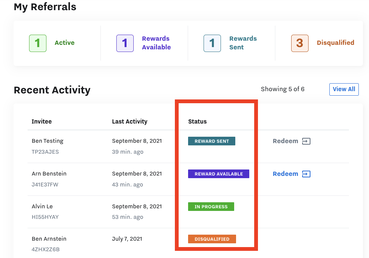Click the blue Redeem link for Arn Benstein

[286, 174]
